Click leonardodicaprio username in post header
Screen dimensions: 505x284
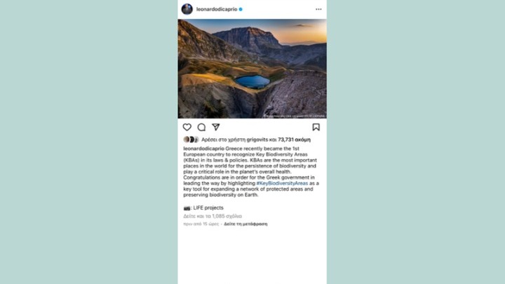click(x=217, y=9)
